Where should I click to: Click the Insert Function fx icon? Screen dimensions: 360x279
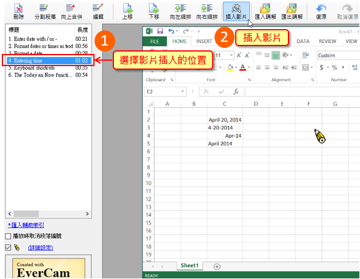coord(236,92)
